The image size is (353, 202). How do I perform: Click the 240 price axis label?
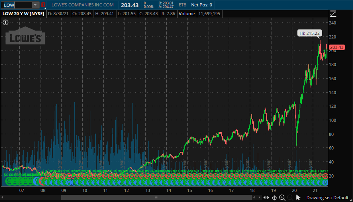click(x=332, y=23)
